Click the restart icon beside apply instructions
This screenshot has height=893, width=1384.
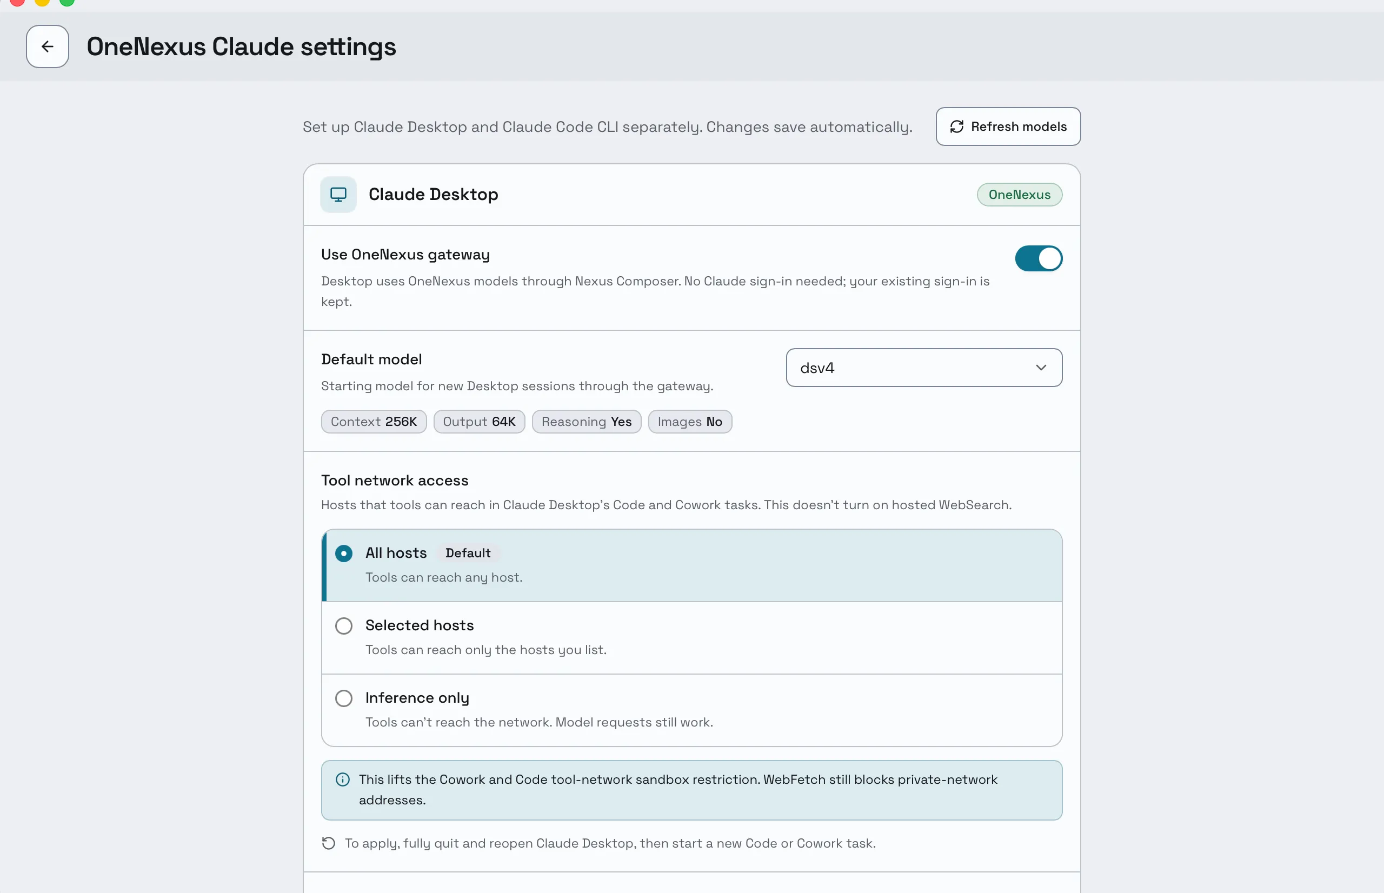click(329, 843)
